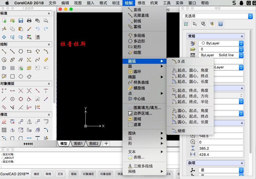The image size is (256, 179).
Task: Toggle 捕捉 mode at bottom left
Action: 36,174
